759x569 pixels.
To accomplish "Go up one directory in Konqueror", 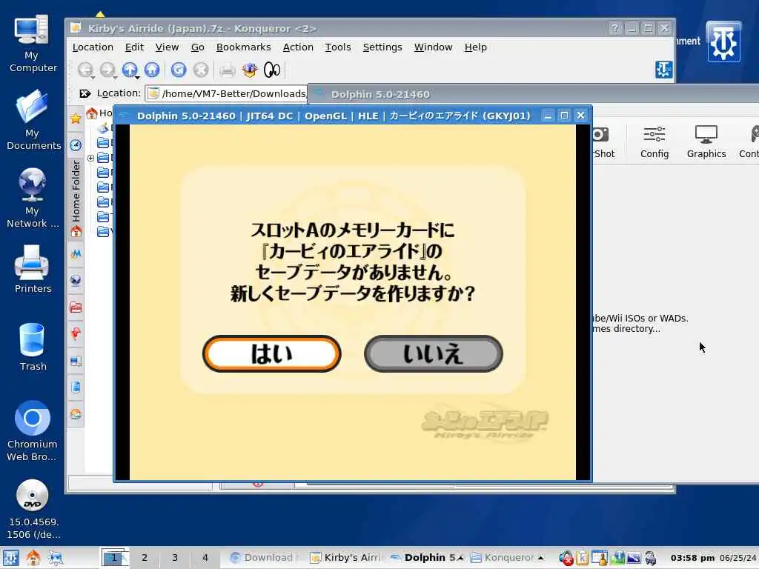I will [129, 70].
